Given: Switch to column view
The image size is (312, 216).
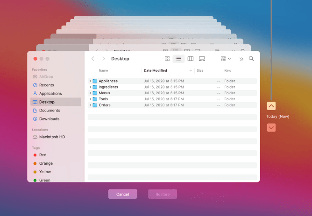Looking at the screenshot, I should point(191,59).
